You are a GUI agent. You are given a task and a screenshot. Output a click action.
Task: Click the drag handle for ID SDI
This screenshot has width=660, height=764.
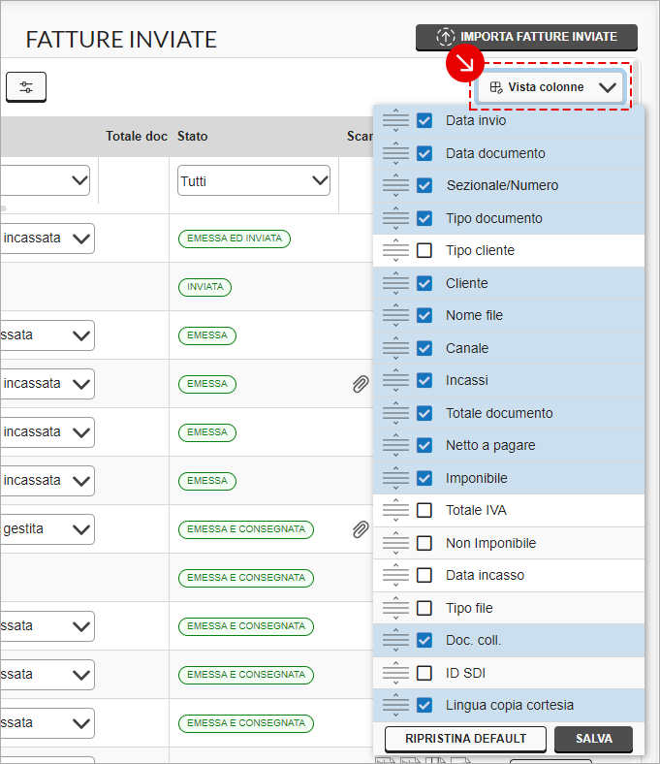coord(395,673)
